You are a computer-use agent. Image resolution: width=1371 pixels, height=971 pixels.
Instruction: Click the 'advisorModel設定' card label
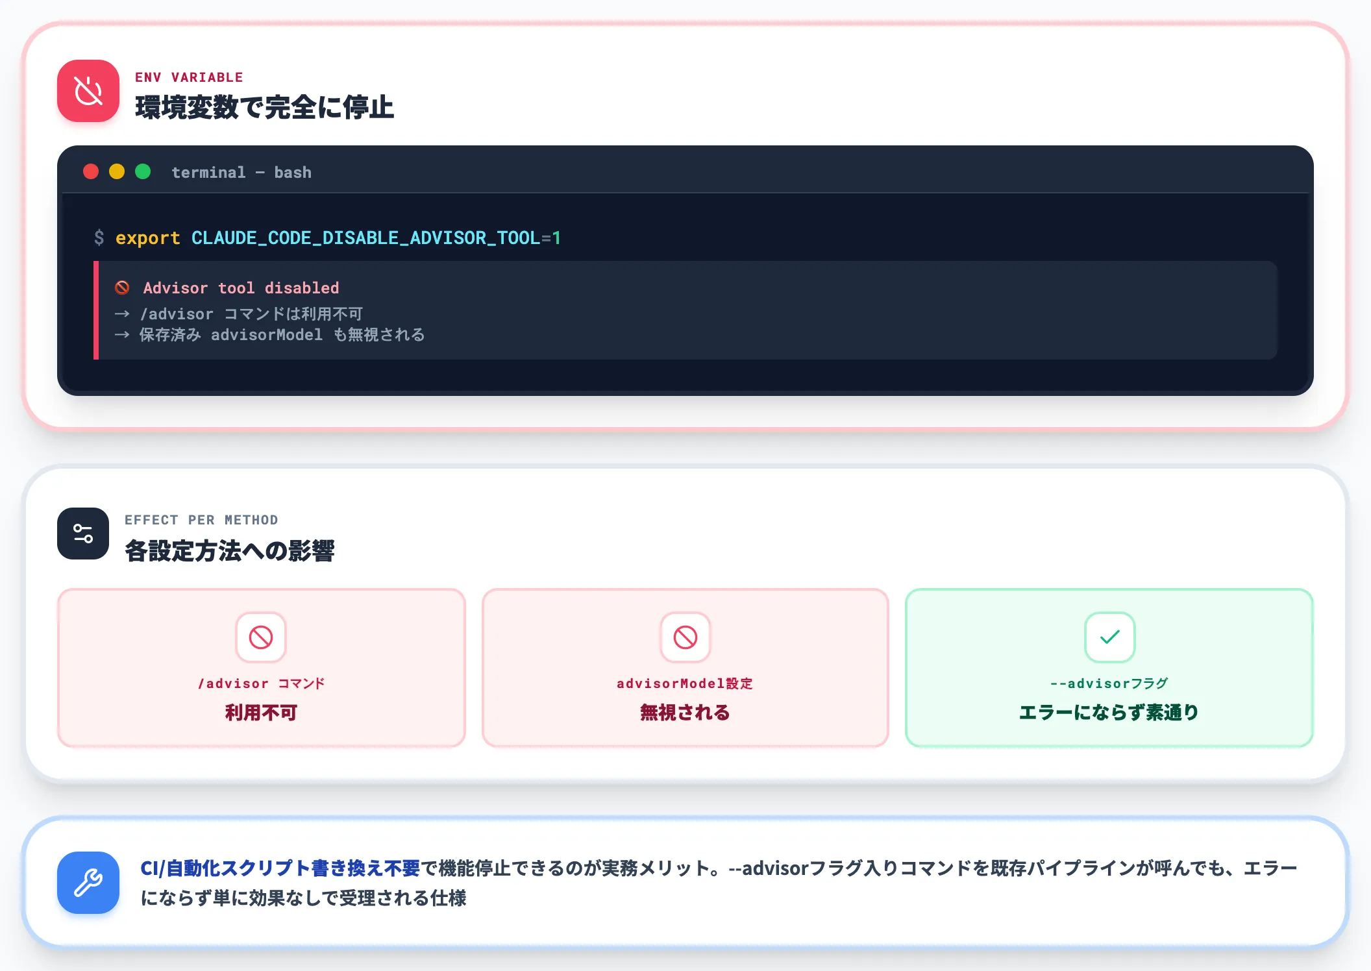[x=685, y=683]
